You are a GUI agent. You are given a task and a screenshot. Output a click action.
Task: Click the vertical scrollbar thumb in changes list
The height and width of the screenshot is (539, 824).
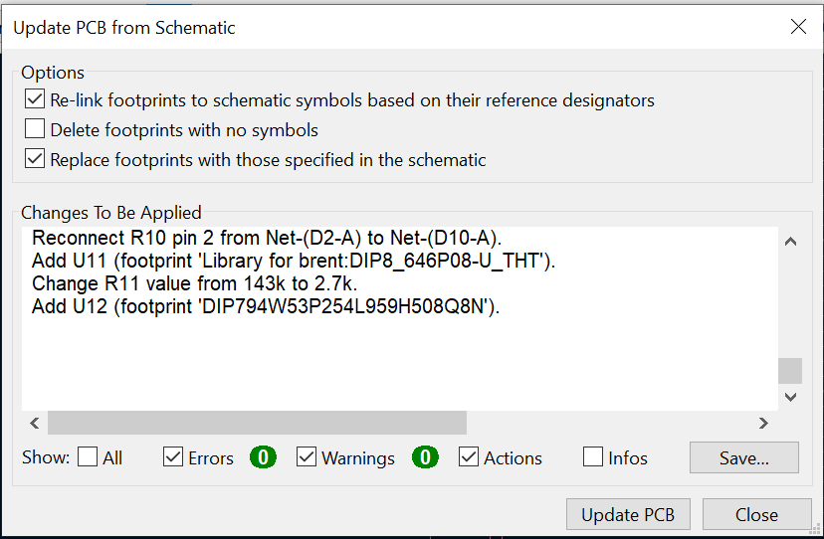click(x=790, y=371)
